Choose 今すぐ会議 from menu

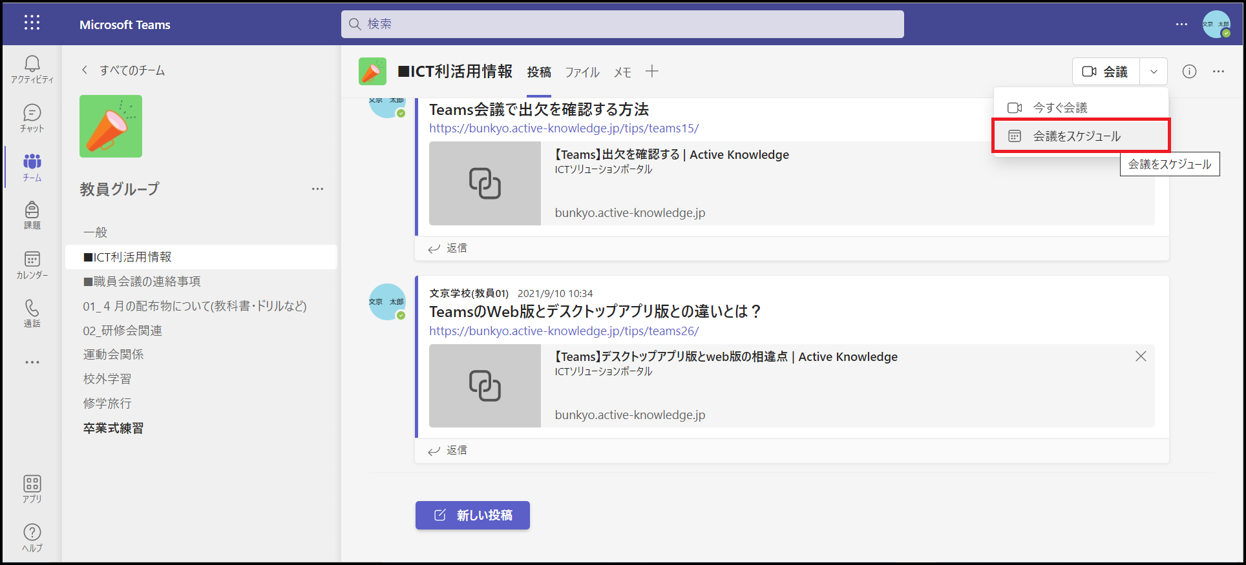(x=1081, y=108)
